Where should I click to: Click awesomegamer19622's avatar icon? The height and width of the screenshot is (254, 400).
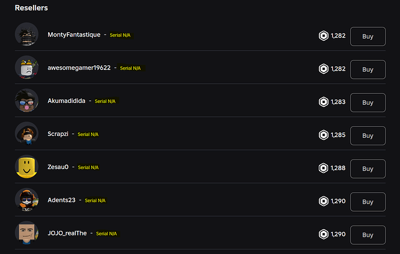(27, 68)
